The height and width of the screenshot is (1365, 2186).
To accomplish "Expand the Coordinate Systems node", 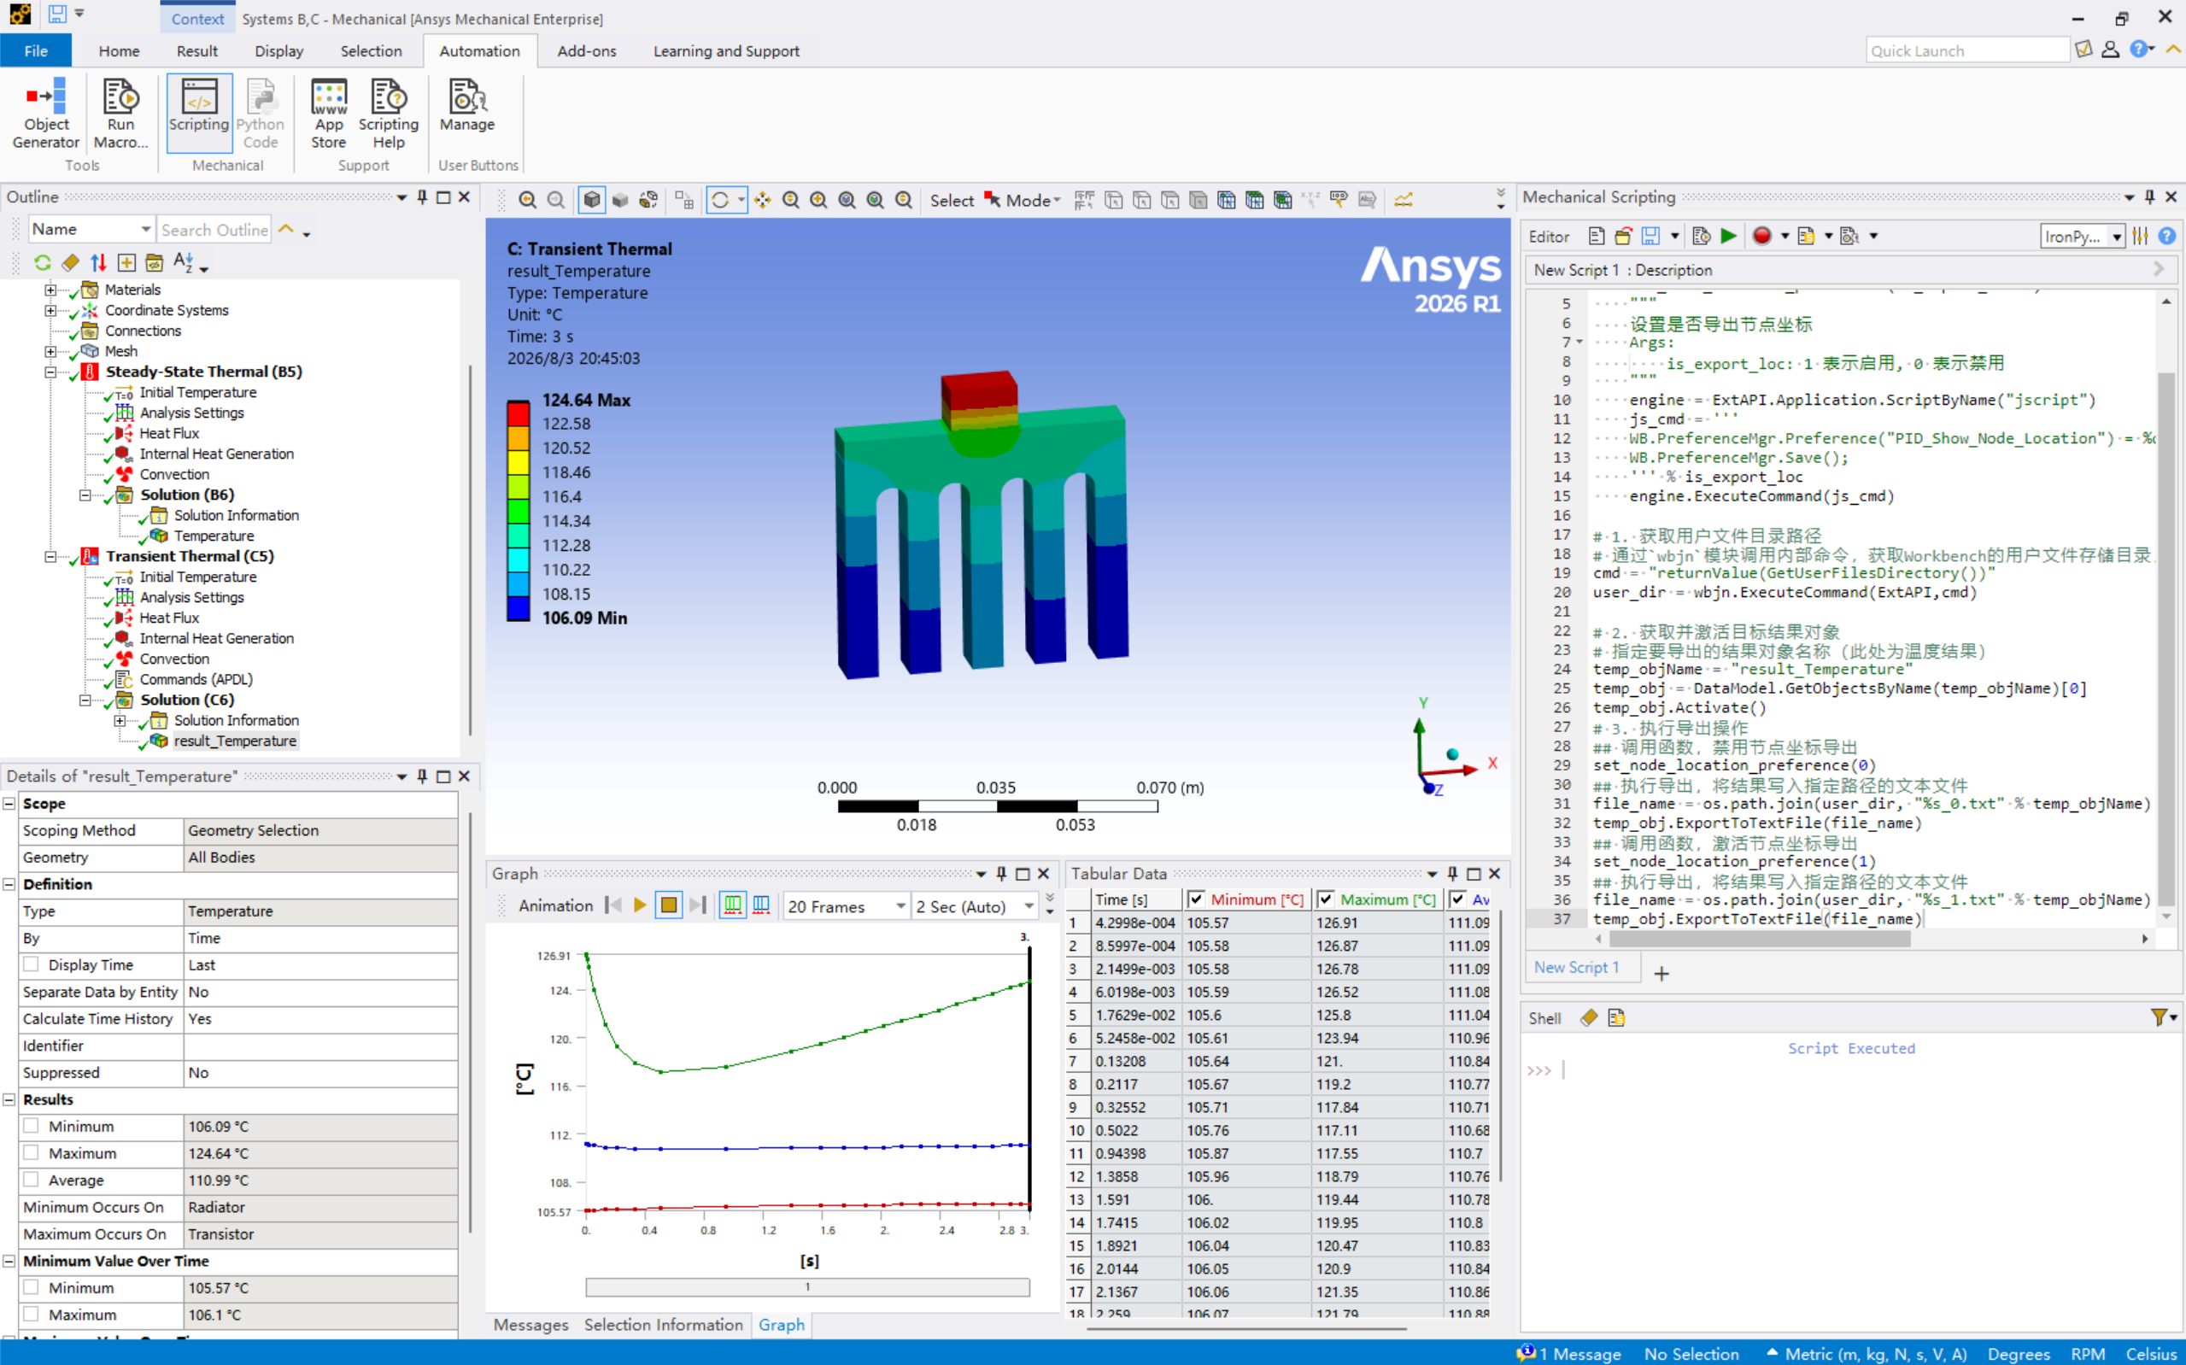I will (x=50, y=311).
